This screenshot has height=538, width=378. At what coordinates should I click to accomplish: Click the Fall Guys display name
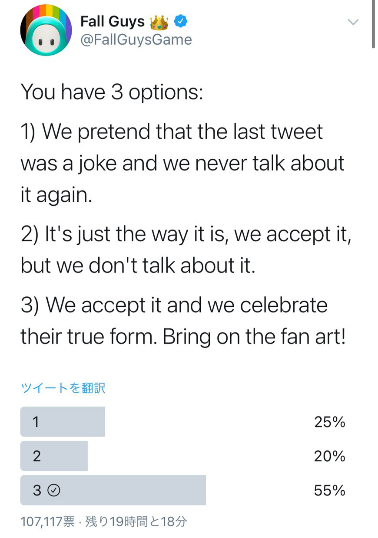(113, 20)
